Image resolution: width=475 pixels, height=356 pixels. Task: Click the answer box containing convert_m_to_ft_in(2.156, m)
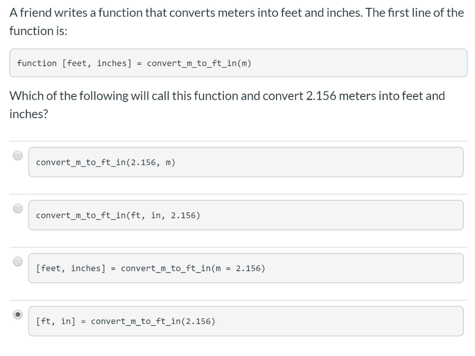[x=246, y=162]
